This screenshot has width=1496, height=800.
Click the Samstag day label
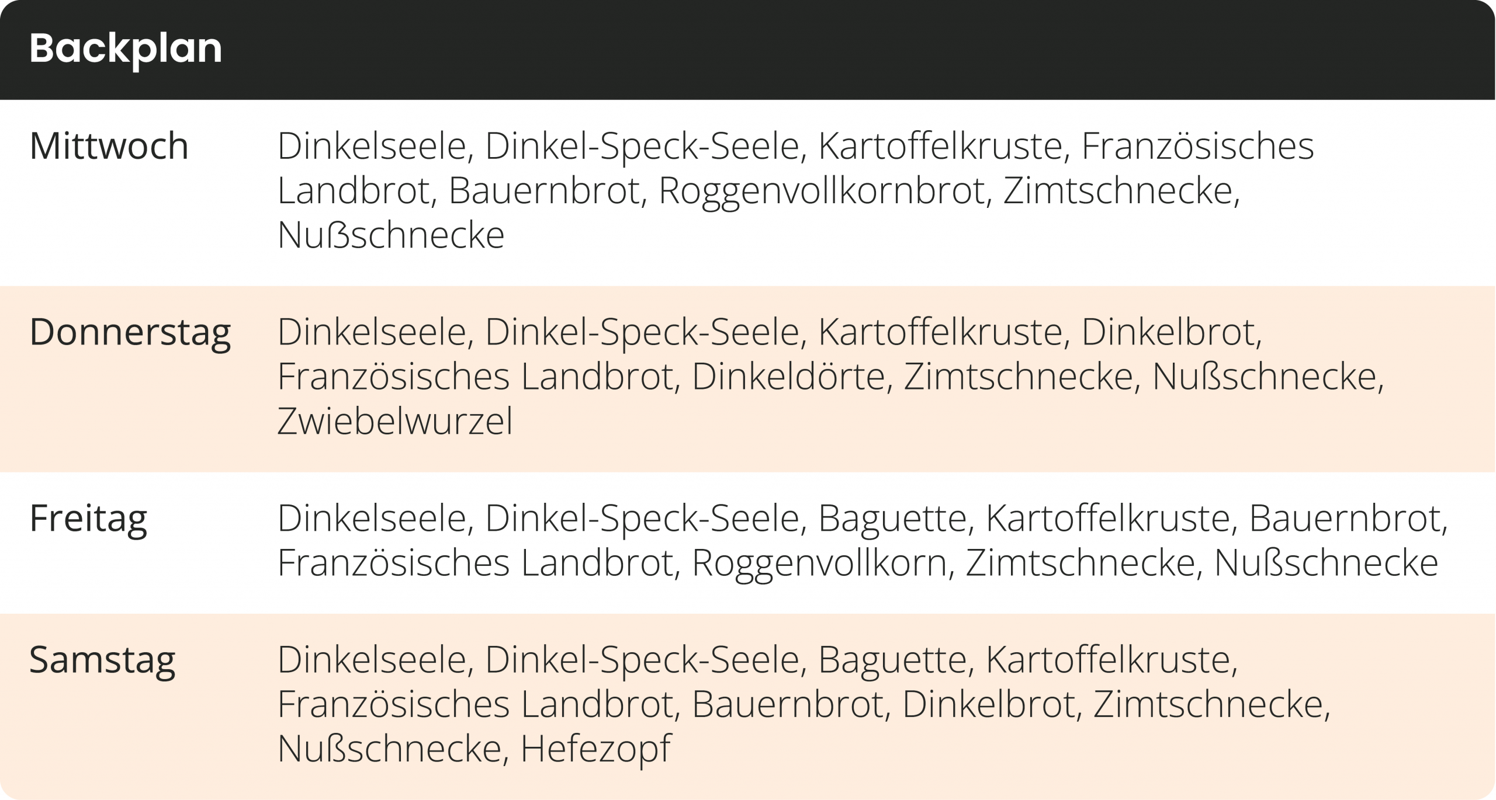pyautogui.click(x=102, y=660)
